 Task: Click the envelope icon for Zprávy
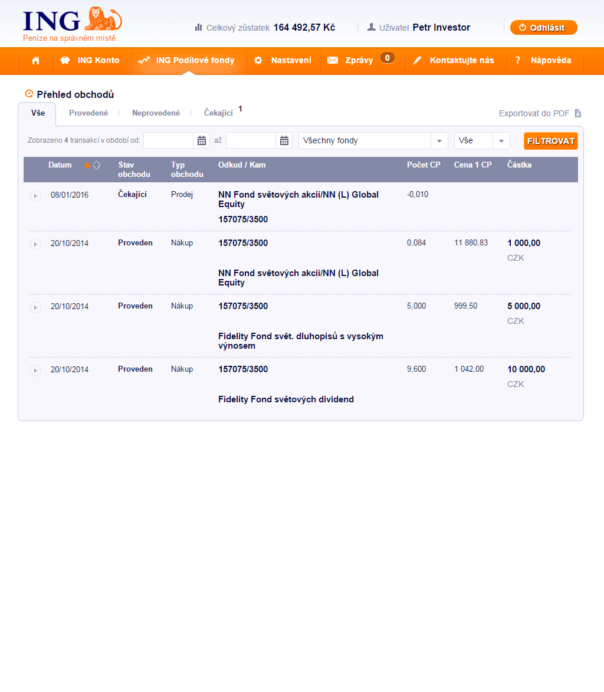pos(333,61)
